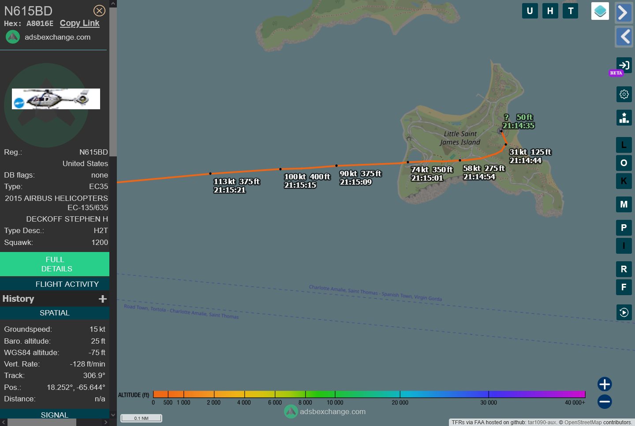Screen dimensions: 635x426
Task: Click the Copy Link hyperlink
Action: [x=79, y=23]
